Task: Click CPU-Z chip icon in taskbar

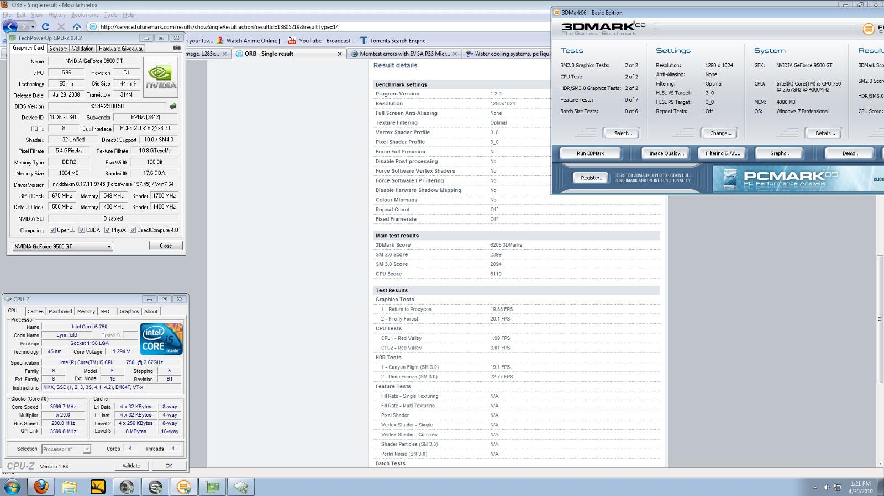Action: point(241,487)
